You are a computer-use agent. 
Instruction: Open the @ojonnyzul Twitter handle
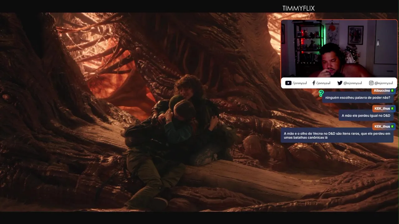[x=353, y=83]
